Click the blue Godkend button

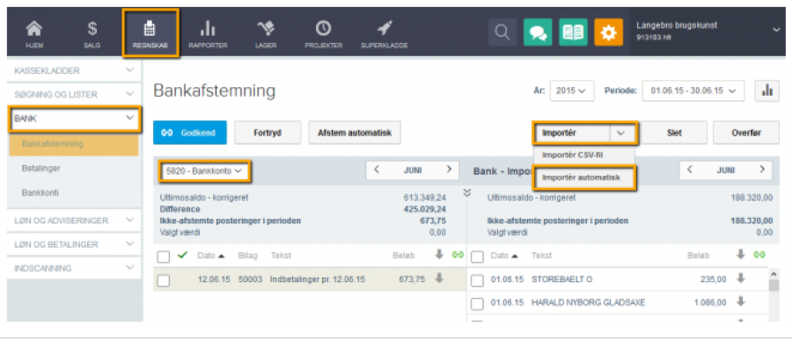coord(190,134)
